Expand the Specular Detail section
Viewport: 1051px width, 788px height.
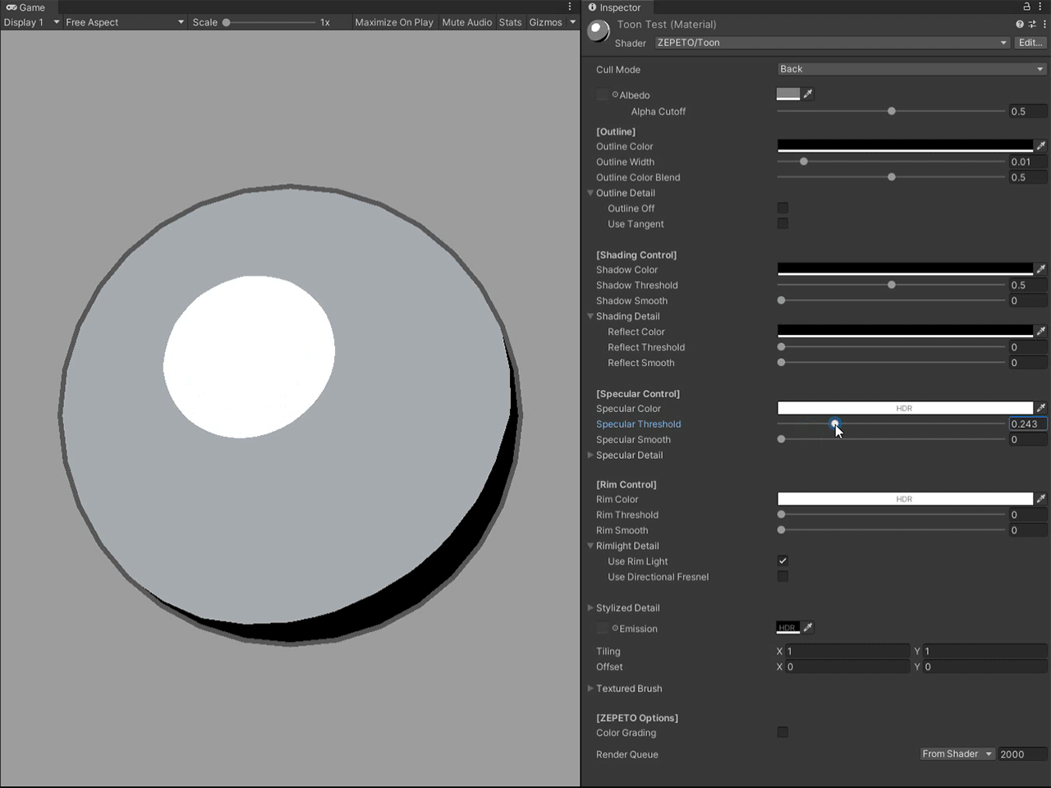pyautogui.click(x=590, y=456)
